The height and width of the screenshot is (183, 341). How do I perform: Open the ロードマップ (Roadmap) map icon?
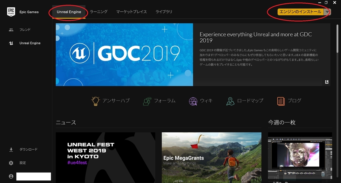coord(230,101)
